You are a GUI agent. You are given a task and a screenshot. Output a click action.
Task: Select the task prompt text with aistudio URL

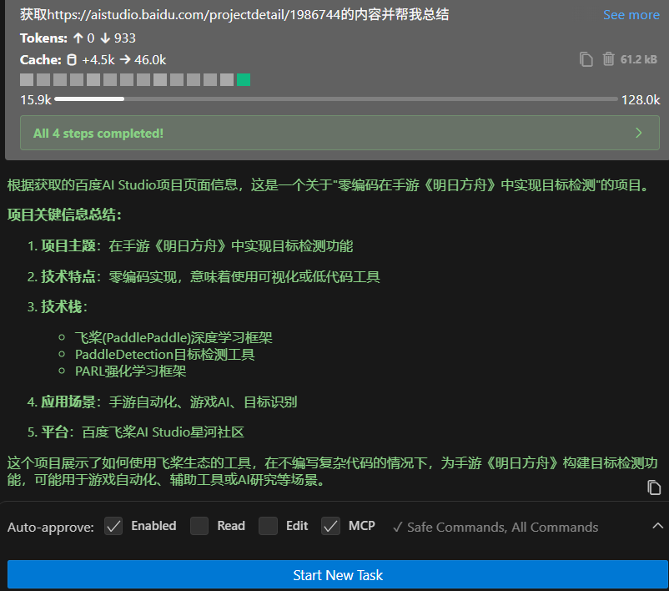coord(234,14)
